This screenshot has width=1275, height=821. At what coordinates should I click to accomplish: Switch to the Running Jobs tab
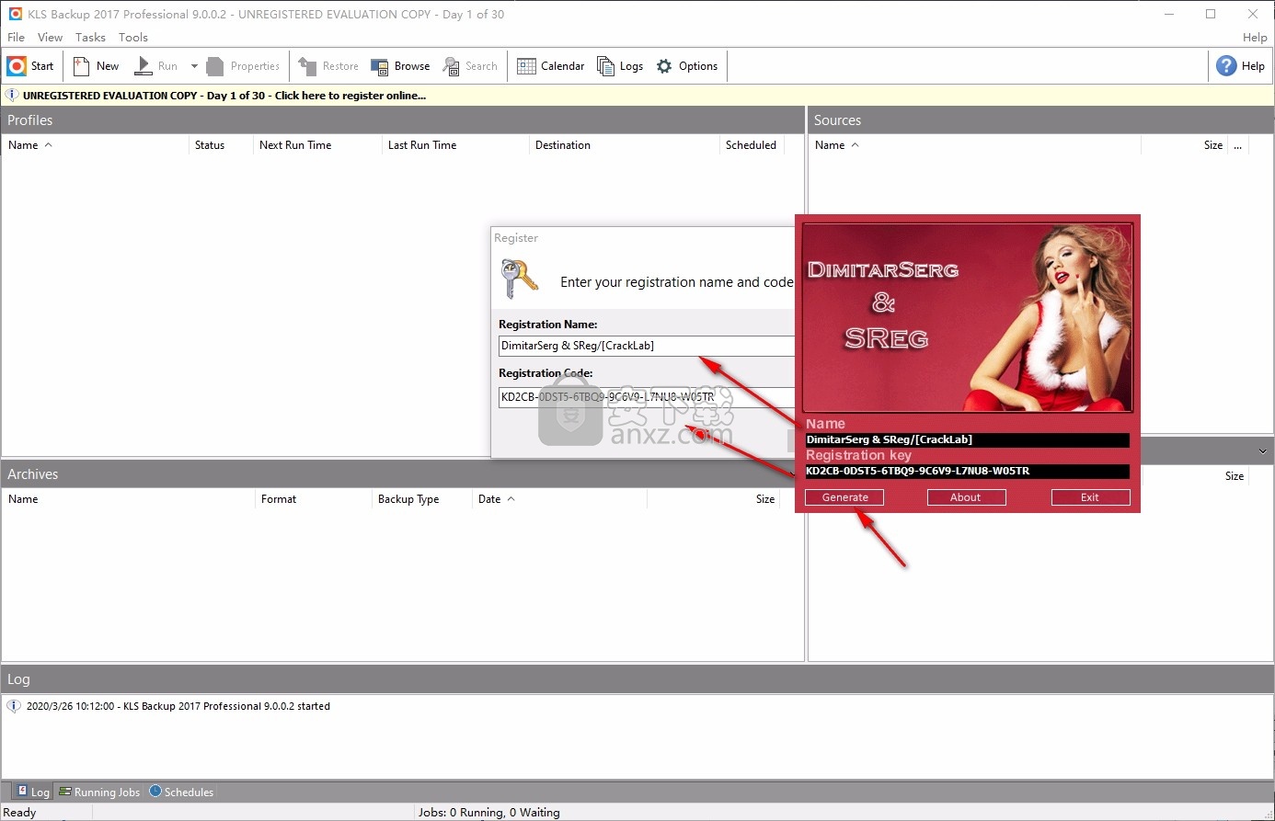[x=99, y=792]
